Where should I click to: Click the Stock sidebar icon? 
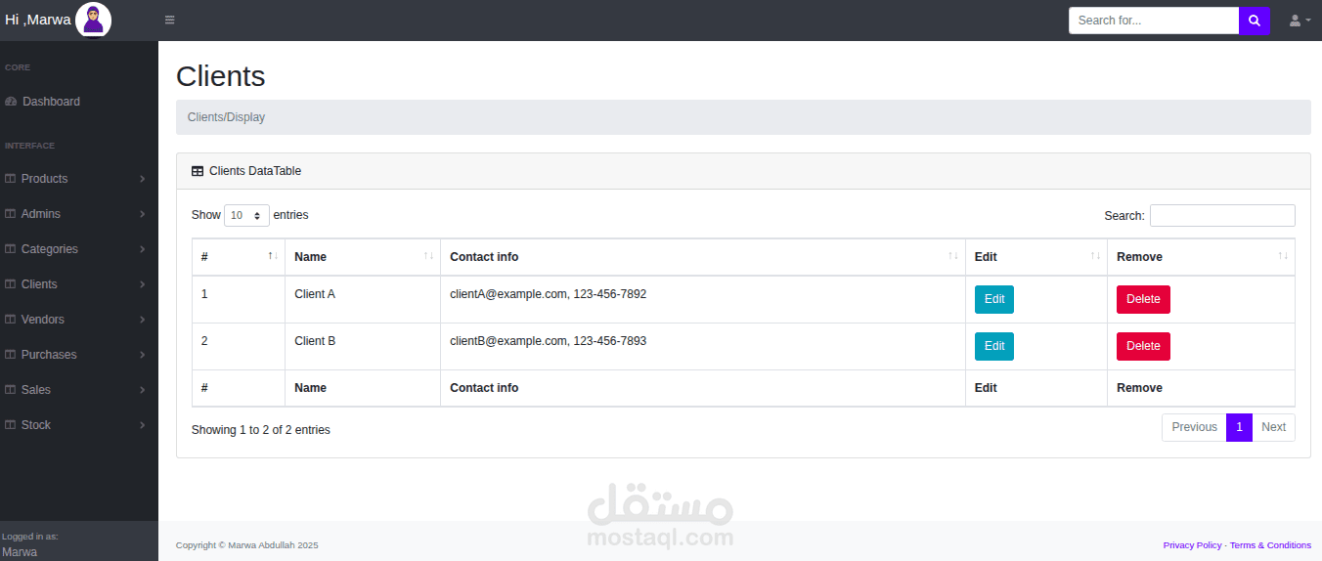(11, 425)
